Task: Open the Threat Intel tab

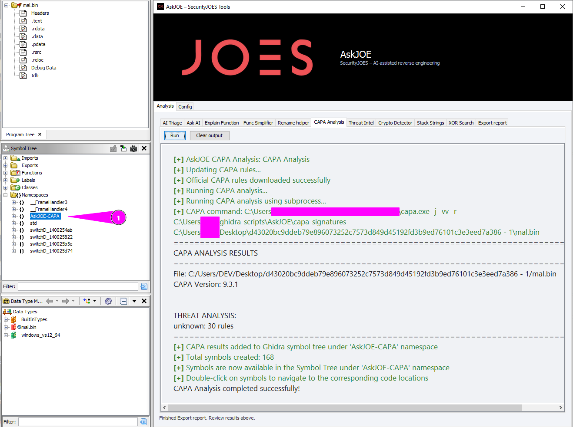Action: coord(361,123)
